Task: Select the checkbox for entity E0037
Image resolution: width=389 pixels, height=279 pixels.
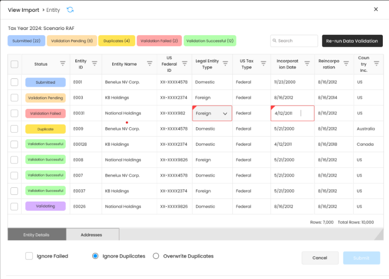Action: point(14,191)
